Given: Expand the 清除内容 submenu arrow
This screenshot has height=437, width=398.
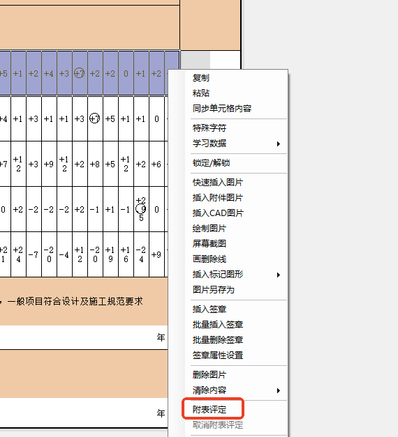Looking at the screenshot, I should point(278,390).
